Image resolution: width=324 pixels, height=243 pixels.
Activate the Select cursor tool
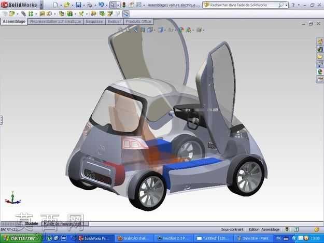point(112,5)
